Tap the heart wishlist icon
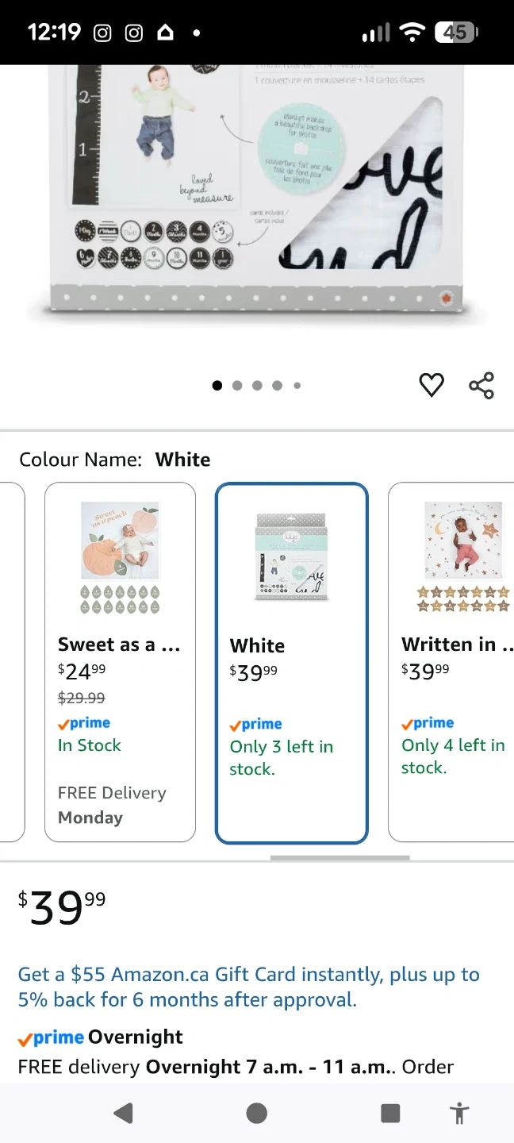This screenshot has height=1143, width=514. (432, 386)
